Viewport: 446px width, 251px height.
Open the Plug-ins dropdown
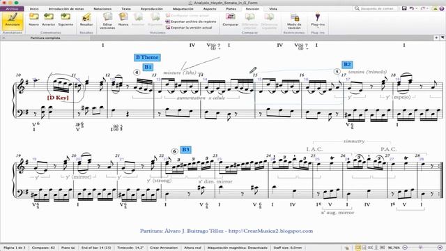pyautogui.click(x=318, y=20)
